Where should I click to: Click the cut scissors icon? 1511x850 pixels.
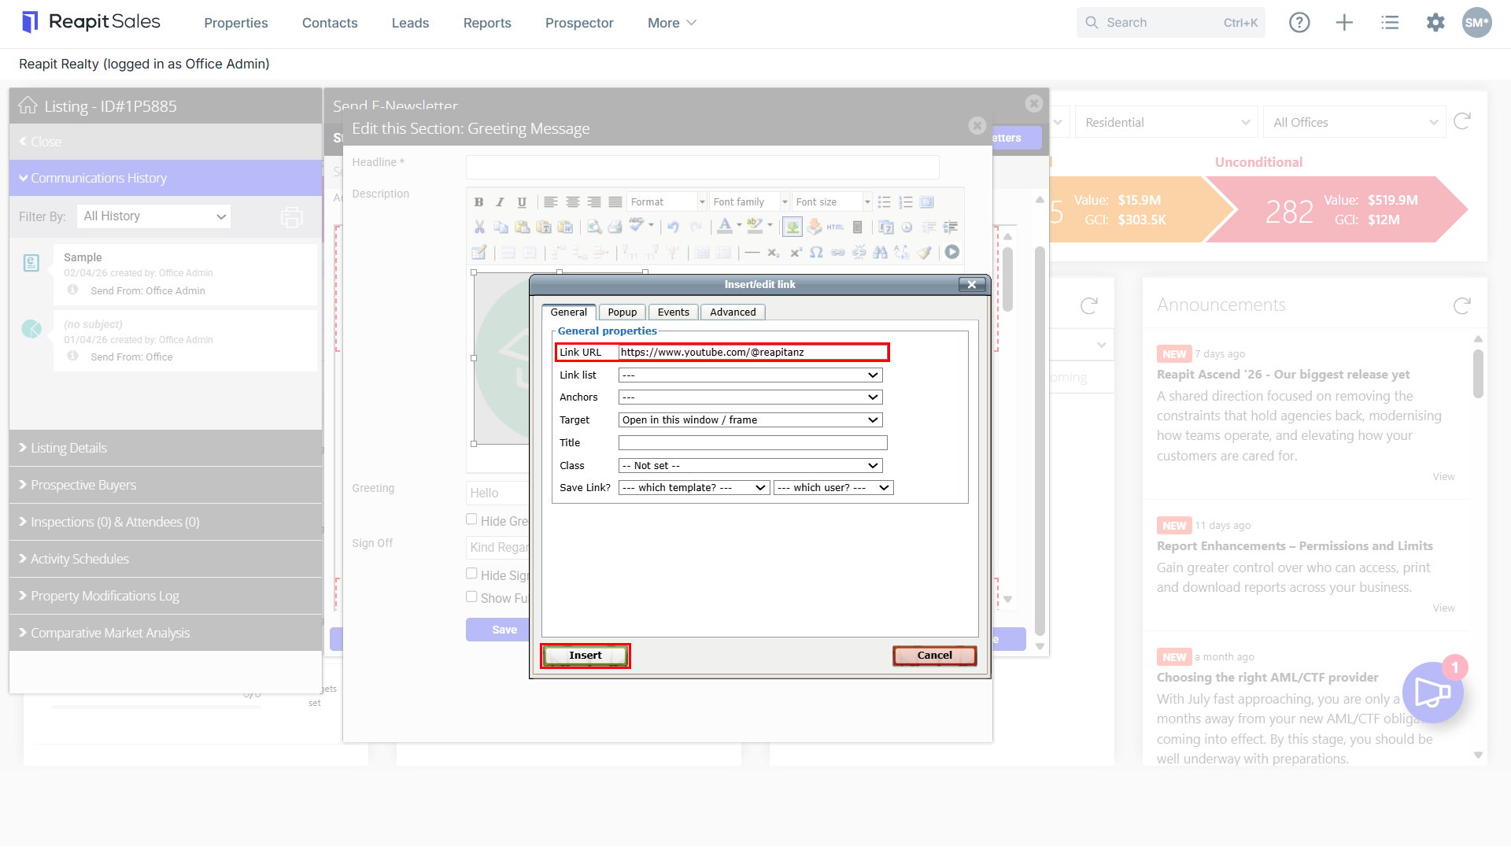(x=478, y=227)
